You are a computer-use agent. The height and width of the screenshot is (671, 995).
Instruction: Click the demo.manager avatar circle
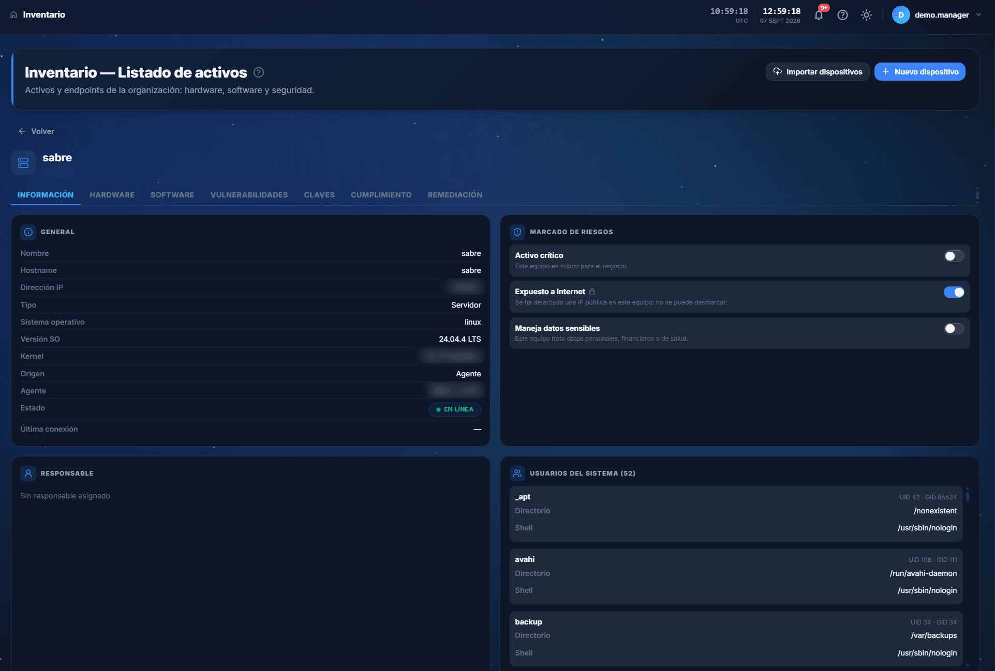pos(900,15)
